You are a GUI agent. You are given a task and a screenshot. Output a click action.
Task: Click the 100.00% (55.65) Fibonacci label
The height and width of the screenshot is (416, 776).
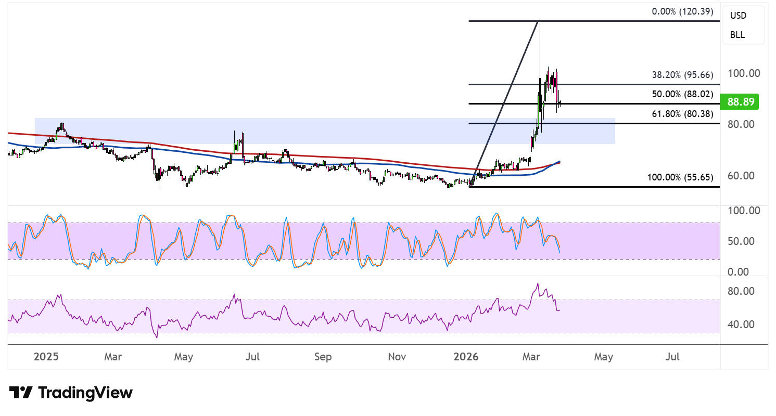click(680, 177)
